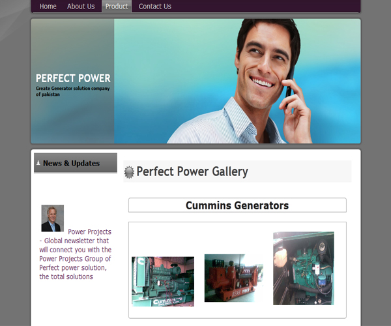Image resolution: width=391 pixels, height=326 pixels.
Task: Open the red generator photo
Action: 234,278
